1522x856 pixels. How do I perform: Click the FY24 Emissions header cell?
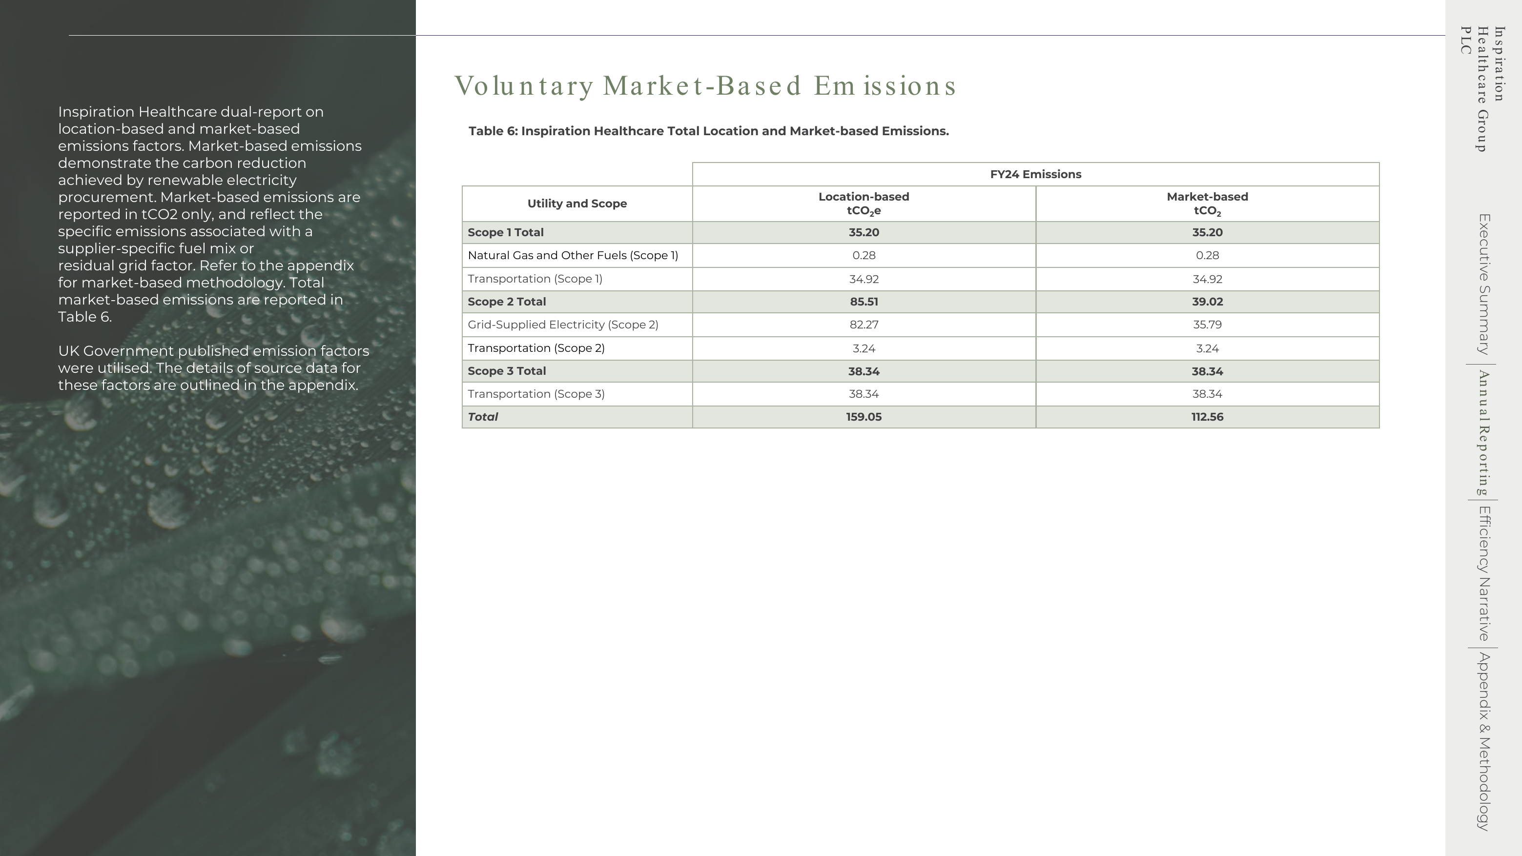click(x=1035, y=174)
